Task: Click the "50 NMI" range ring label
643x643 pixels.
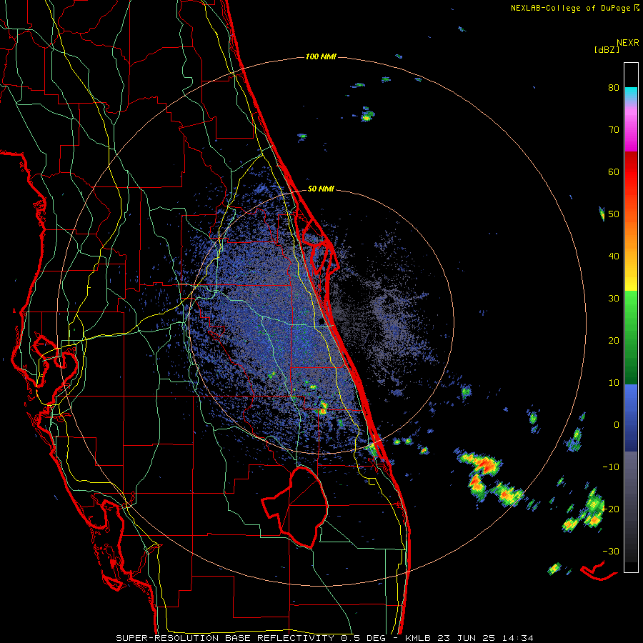Action: click(x=321, y=189)
